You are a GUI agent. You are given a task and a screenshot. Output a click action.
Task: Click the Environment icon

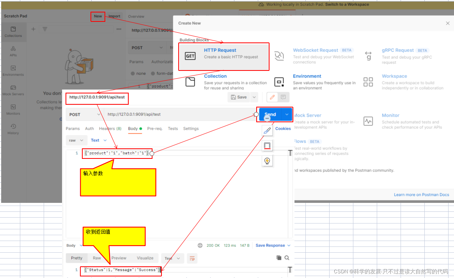(279, 82)
